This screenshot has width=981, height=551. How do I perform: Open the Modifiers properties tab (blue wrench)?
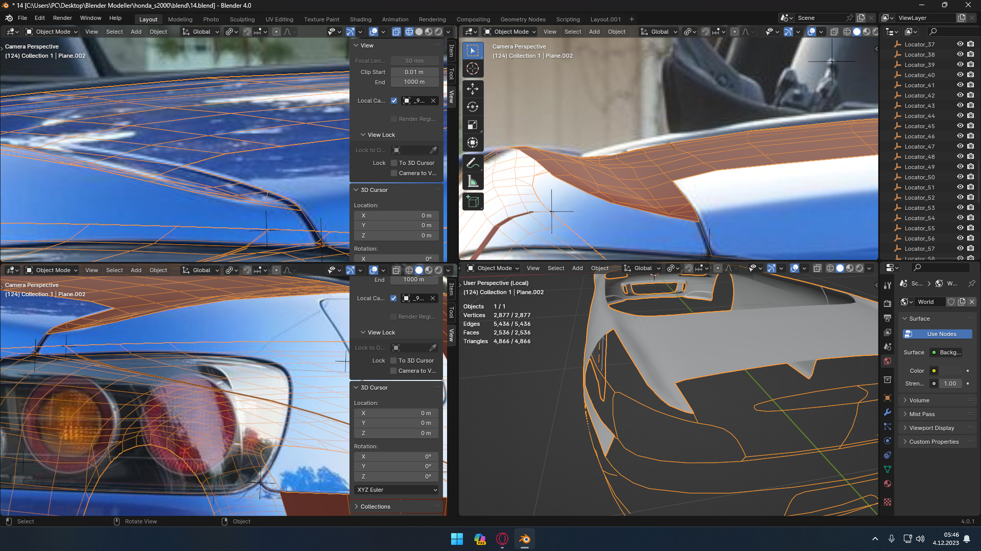[x=887, y=412]
